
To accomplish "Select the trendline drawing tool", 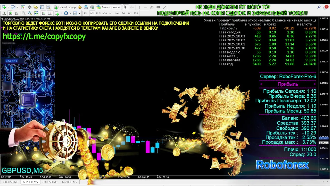I will pos(164,7).
